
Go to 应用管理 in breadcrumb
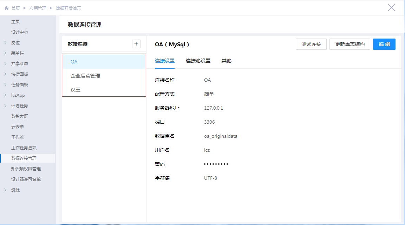coord(38,8)
